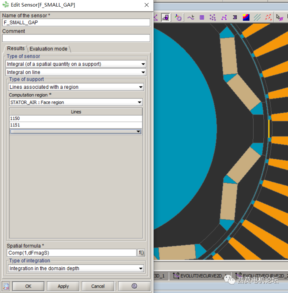Click the curve plot toolbar icon
This screenshot has height=293, width=288.
191,17
